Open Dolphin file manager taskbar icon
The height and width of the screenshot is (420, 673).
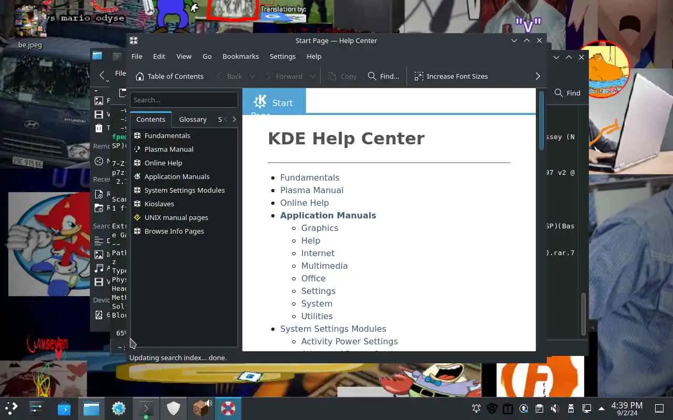click(91, 408)
